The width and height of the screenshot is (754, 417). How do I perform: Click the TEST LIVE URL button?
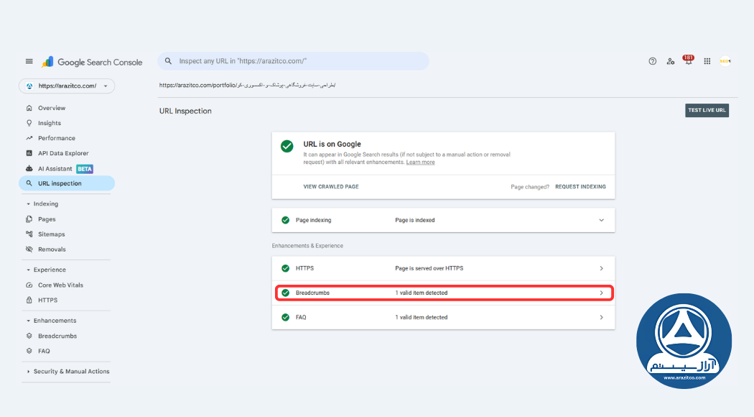(707, 110)
